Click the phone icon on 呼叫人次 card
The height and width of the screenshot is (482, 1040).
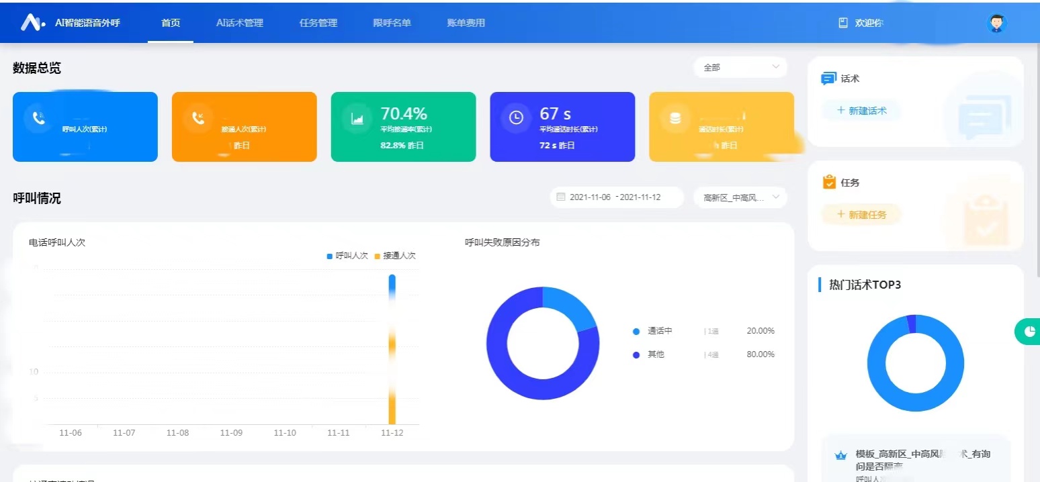(38, 118)
